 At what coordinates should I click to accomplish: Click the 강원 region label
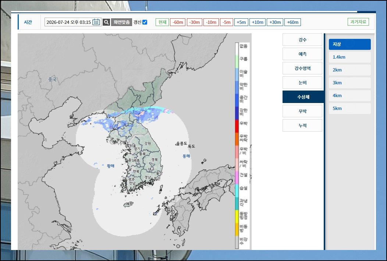(148, 143)
